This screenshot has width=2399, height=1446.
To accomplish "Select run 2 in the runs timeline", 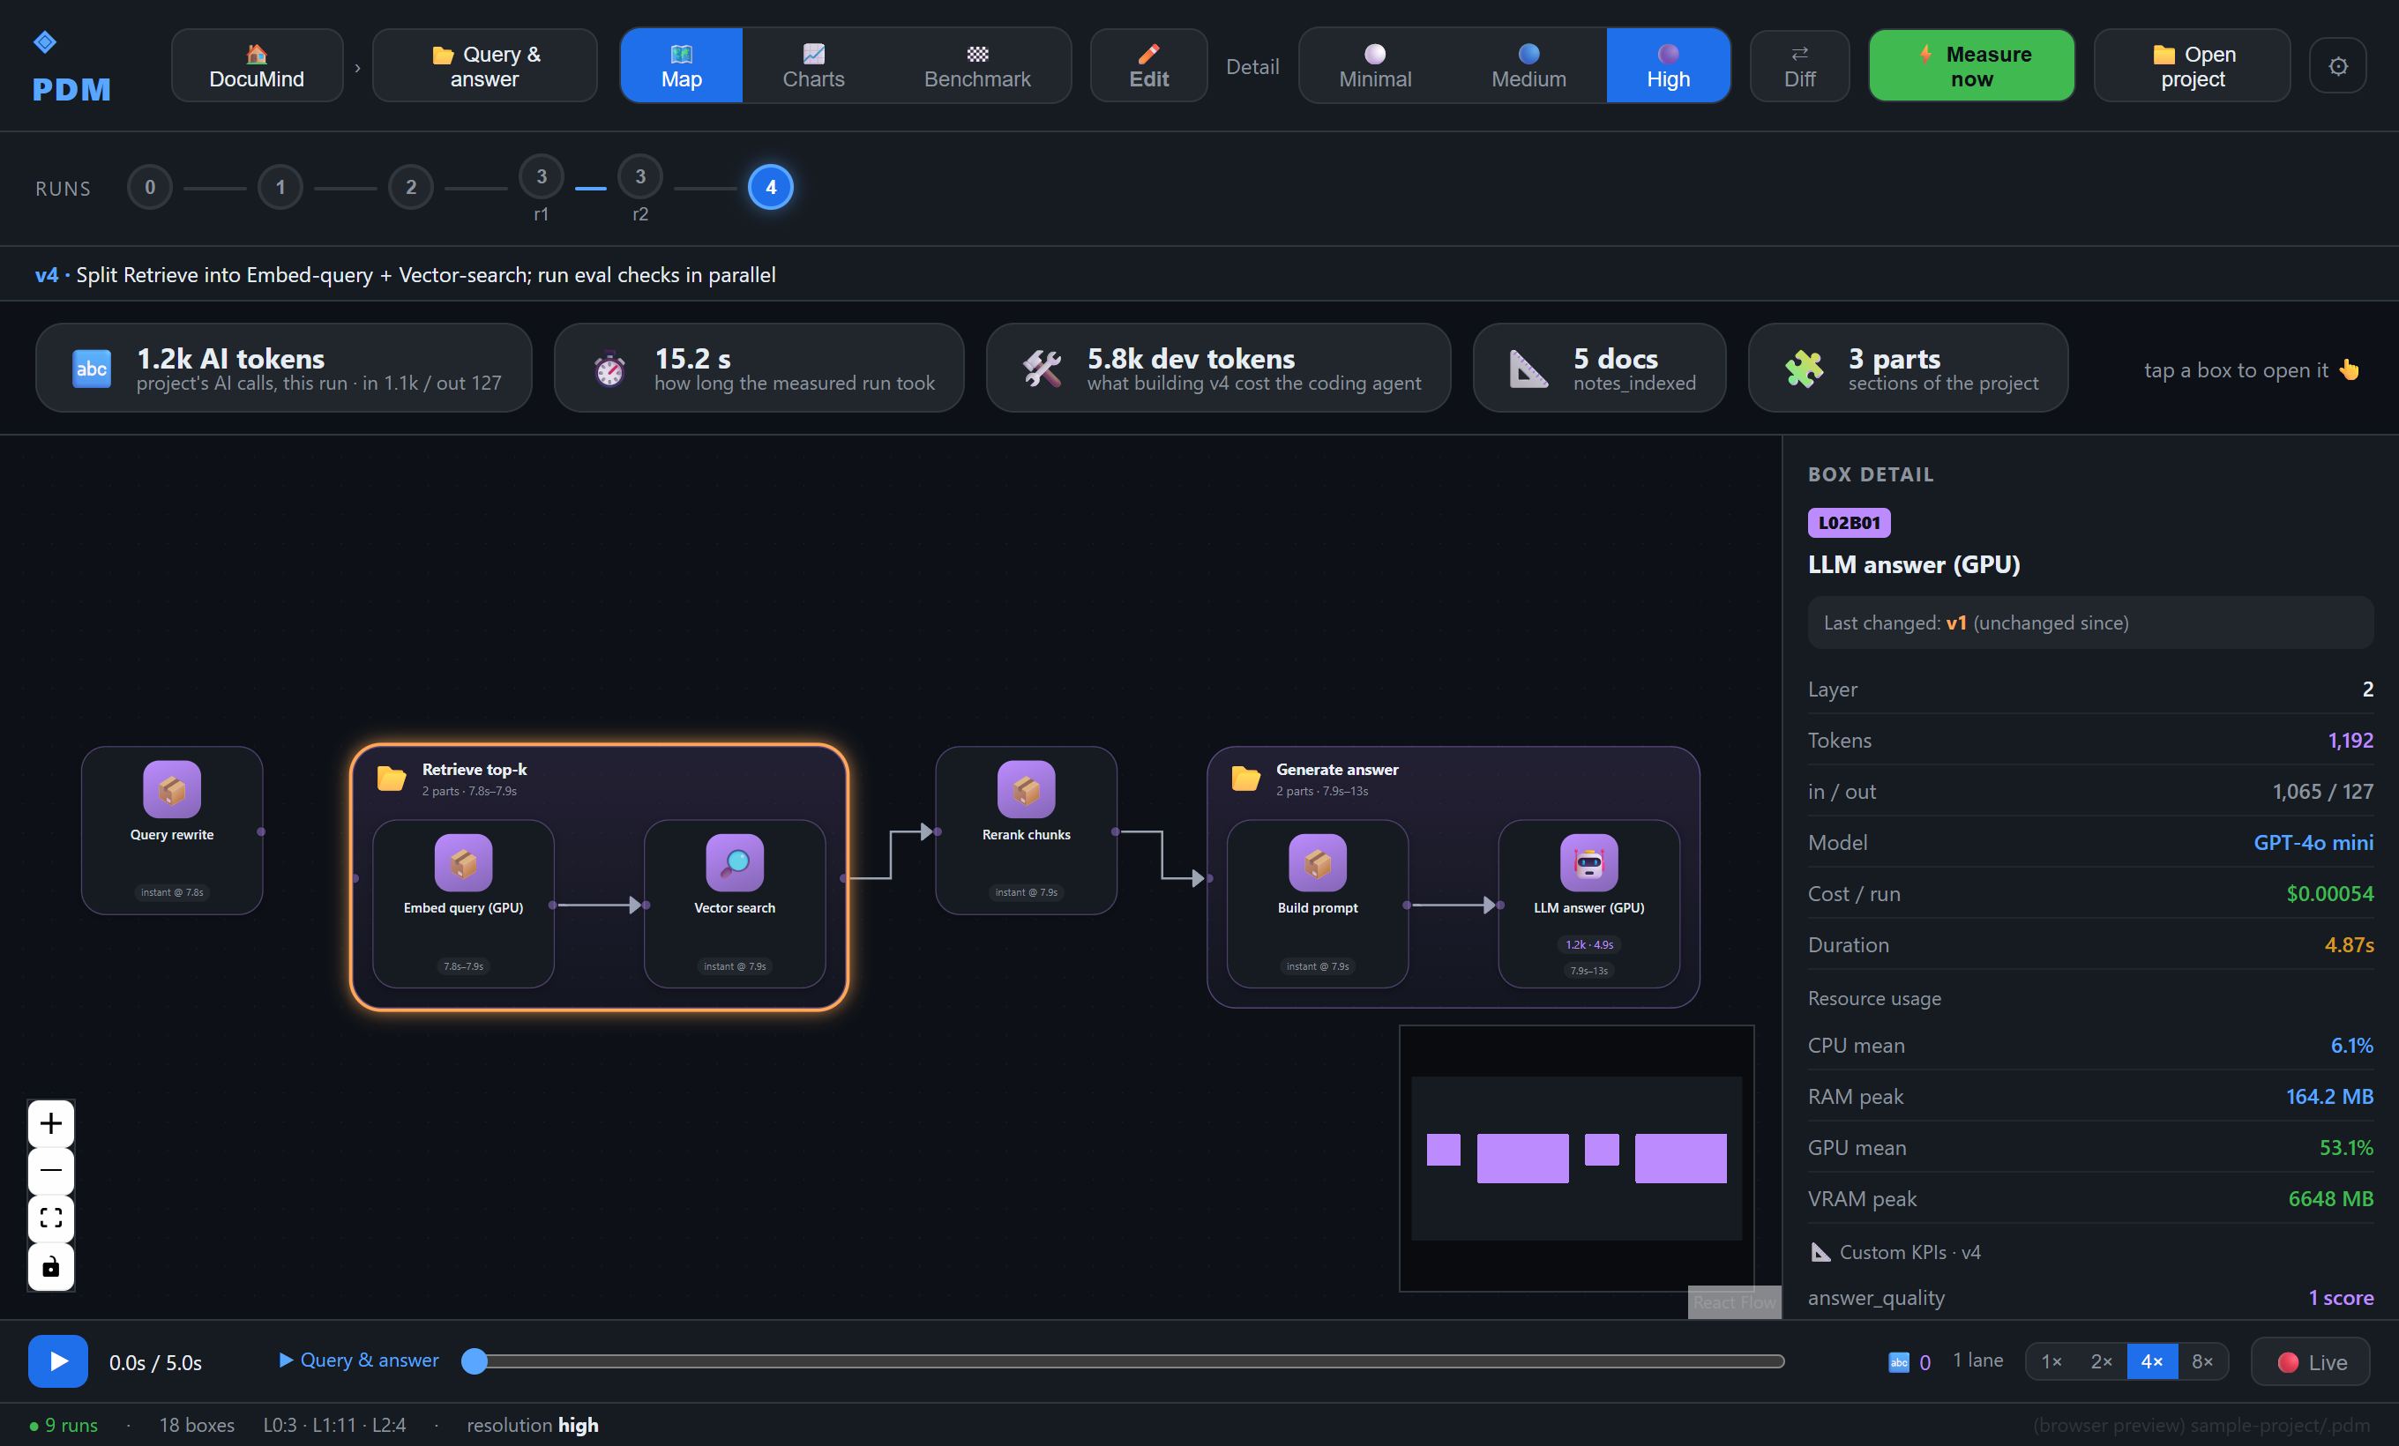I will (411, 187).
